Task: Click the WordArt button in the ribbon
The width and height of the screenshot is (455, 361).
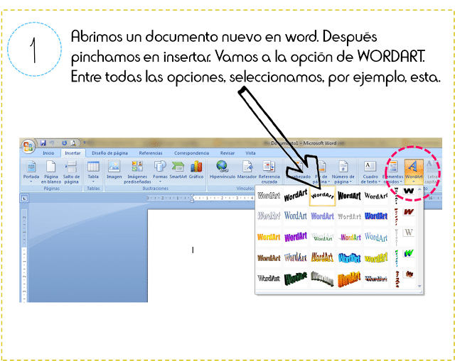Action: point(414,172)
